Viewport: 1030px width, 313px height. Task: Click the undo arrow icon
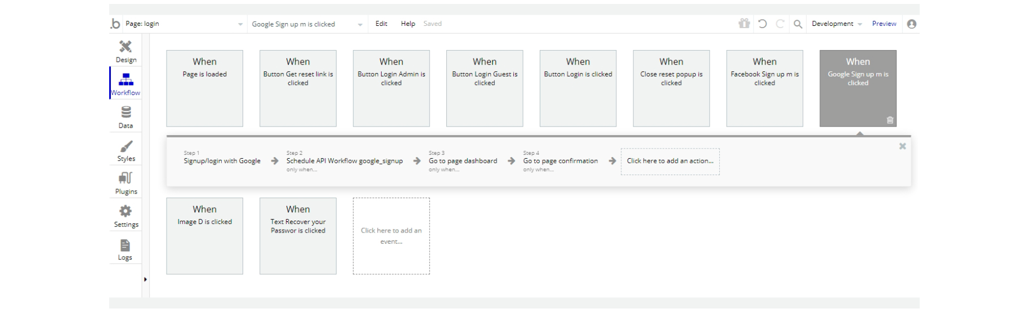click(762, 24)
